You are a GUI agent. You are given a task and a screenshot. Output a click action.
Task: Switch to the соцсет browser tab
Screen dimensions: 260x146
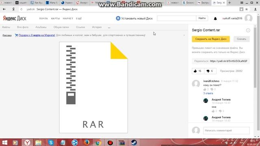pyautogui.click(x=22, y=3)
